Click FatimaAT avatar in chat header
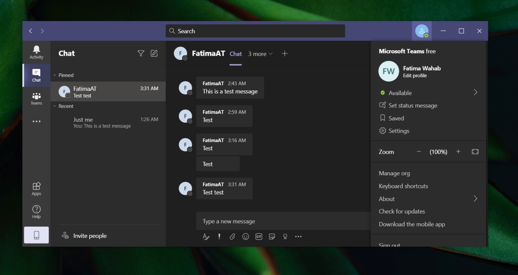 (x=180, y=54)
